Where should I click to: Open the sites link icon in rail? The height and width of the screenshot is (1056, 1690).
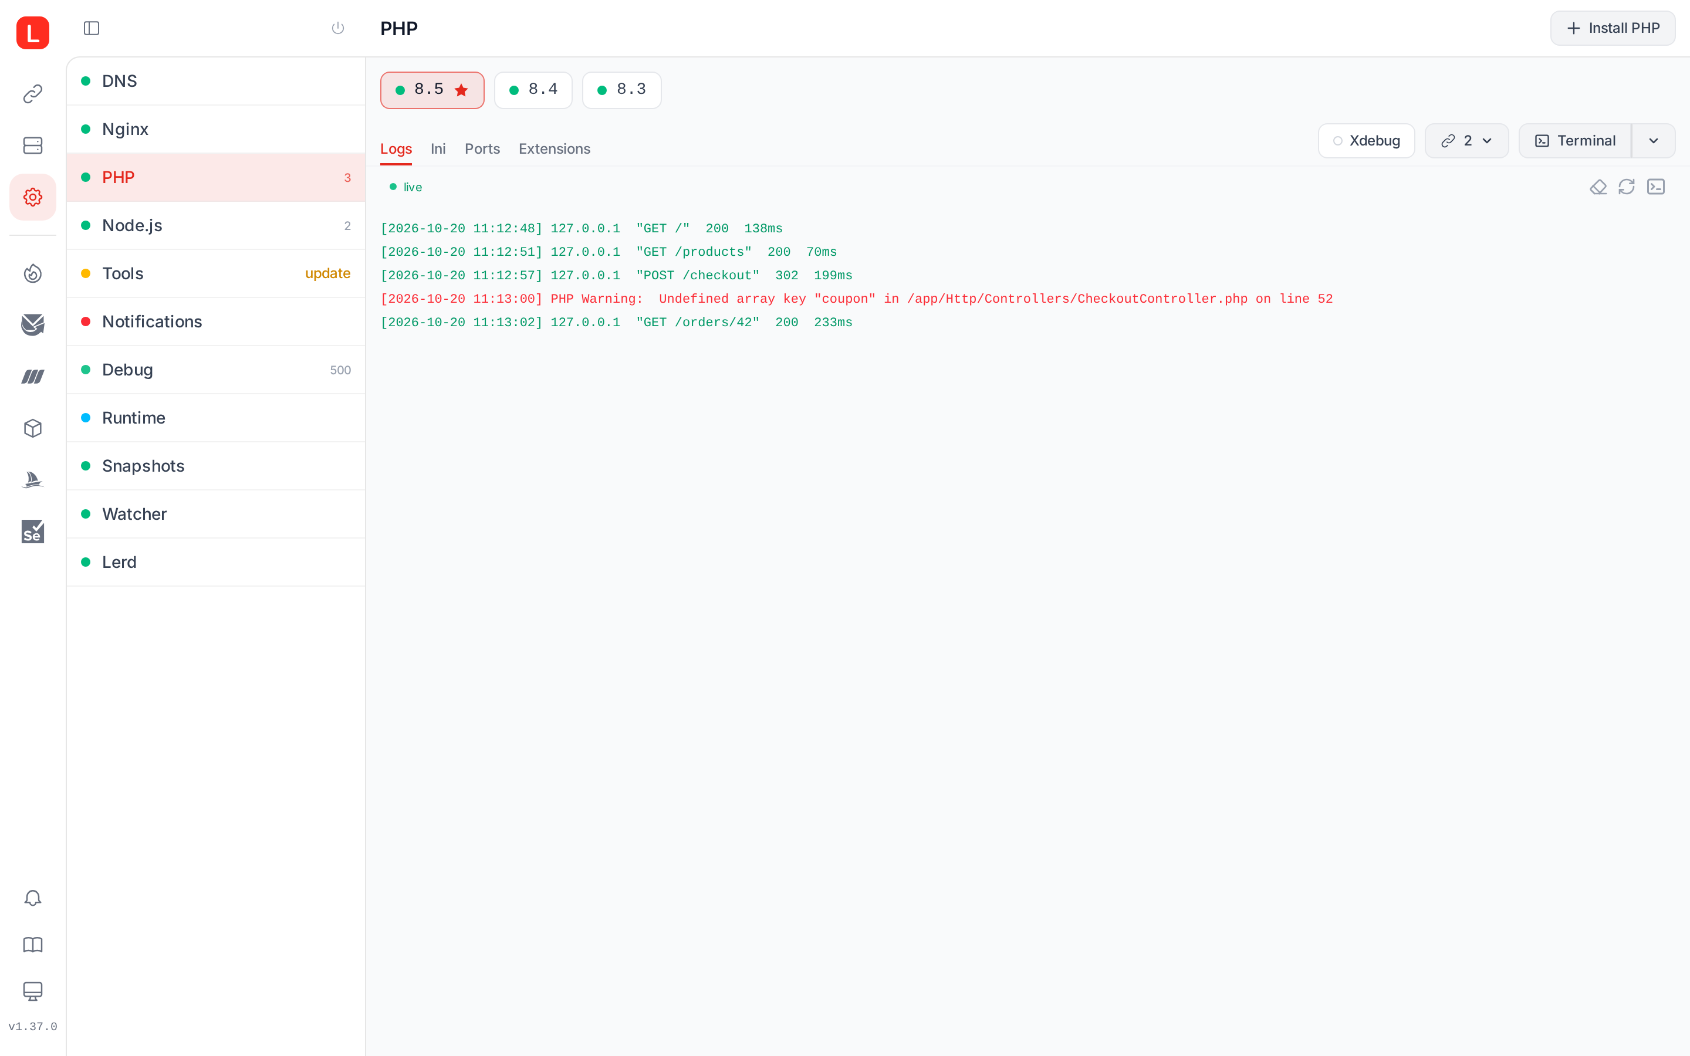coord(33,94)
